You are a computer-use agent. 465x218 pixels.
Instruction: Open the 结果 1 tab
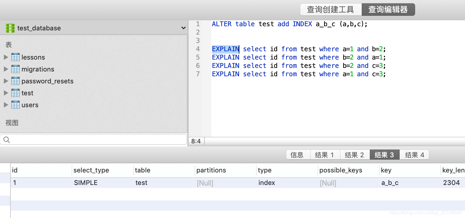click(x=325, y=155)
